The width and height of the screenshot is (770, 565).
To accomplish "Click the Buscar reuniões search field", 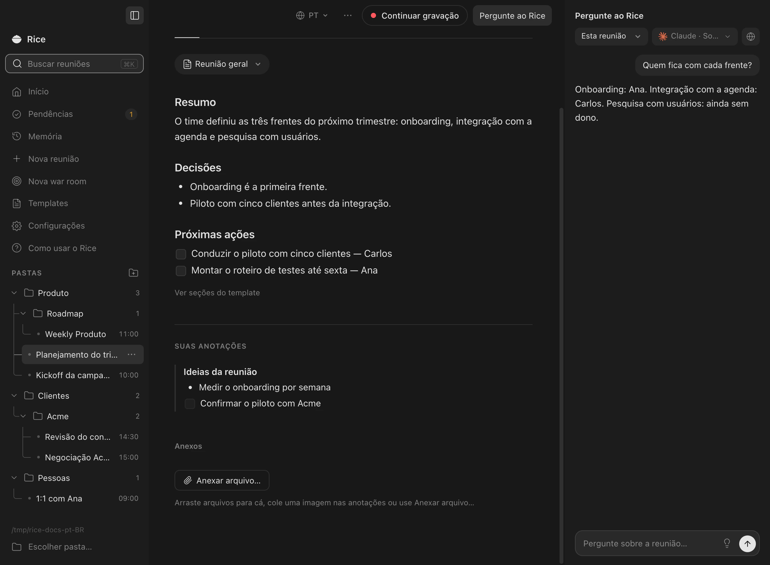I will click(74, 64).
